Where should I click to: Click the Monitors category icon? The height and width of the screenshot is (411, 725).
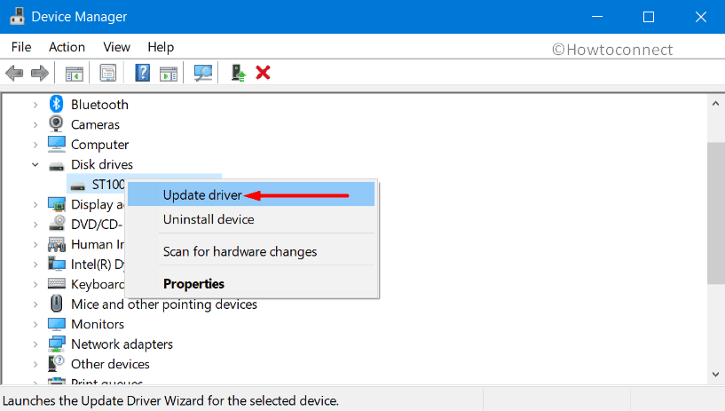pos(57,324)
